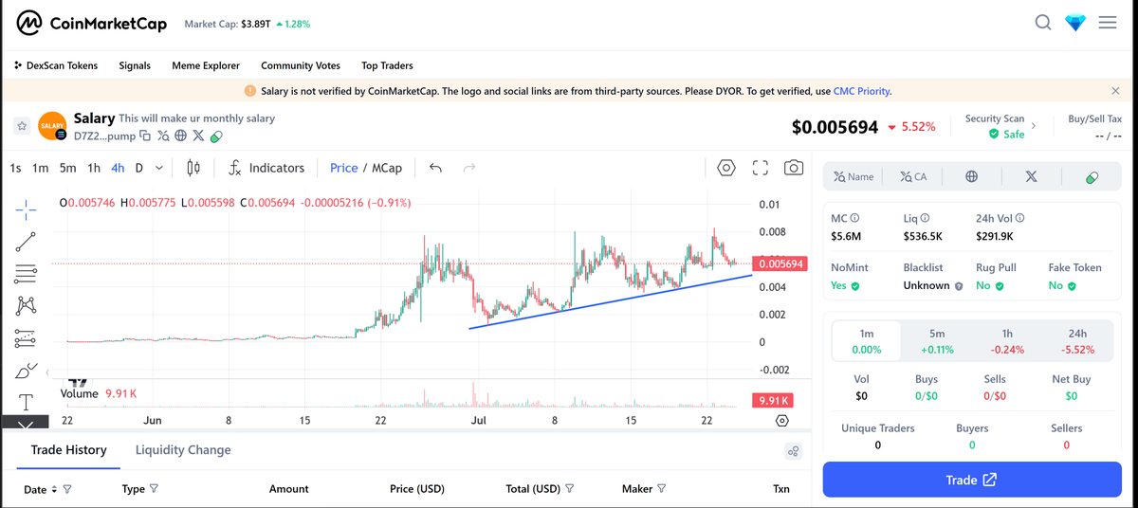Take chart snapshot with camera icon
Viewport: 1138px width, 508px height.
coord(794,168)
